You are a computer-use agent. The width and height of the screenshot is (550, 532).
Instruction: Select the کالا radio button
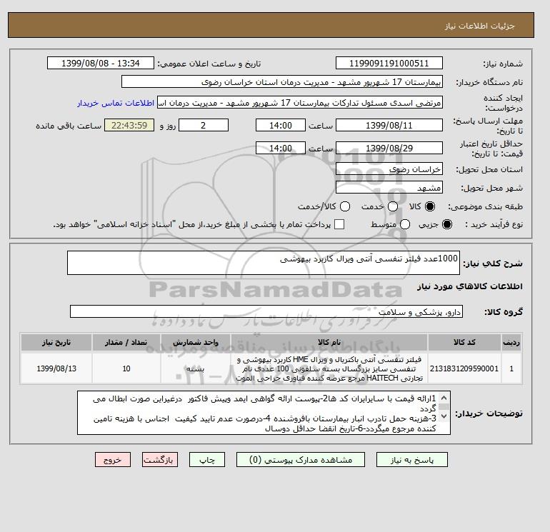coord(430,206)
